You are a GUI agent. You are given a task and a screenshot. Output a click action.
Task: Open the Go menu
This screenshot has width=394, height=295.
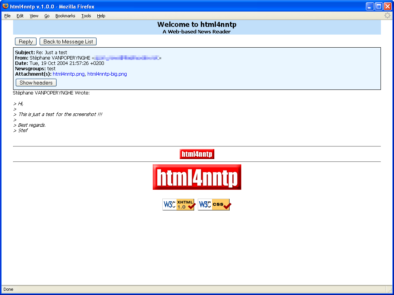[47, 16]
